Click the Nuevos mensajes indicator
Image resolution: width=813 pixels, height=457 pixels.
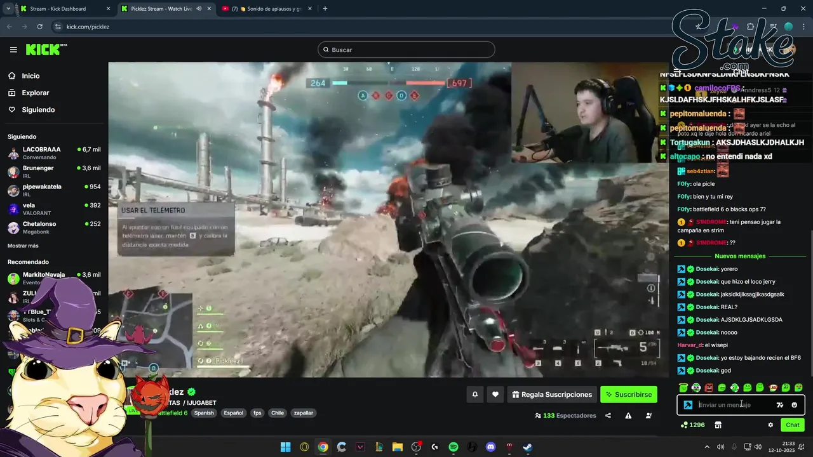(x=740, y=256)
